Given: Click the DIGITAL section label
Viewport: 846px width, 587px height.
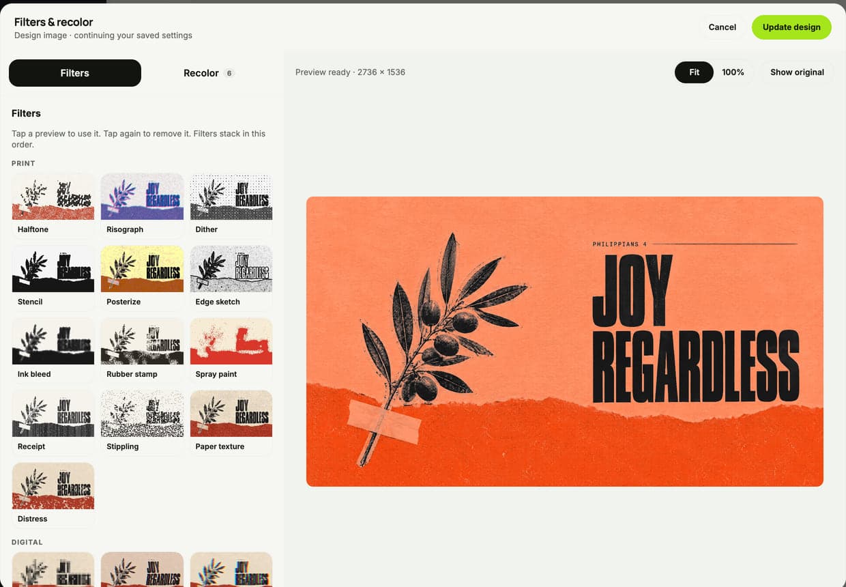Looking at the screenshot, I should 27,542.
